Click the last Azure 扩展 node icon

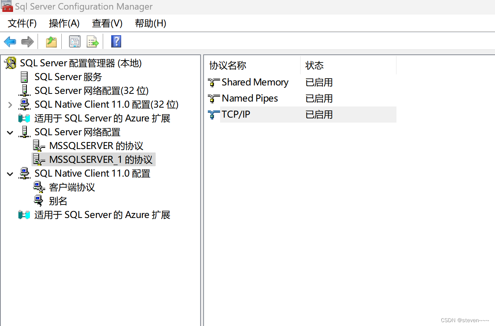point(24,215)
